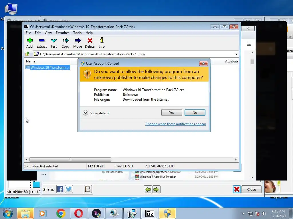Click the Add toolbar icon in 7-Zip
Viewport: 293px width, 219px height.
pos(29,43)
